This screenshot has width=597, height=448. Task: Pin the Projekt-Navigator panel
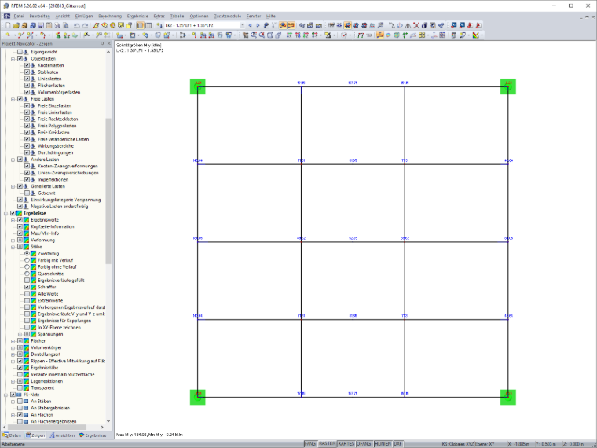pos(102,44)
